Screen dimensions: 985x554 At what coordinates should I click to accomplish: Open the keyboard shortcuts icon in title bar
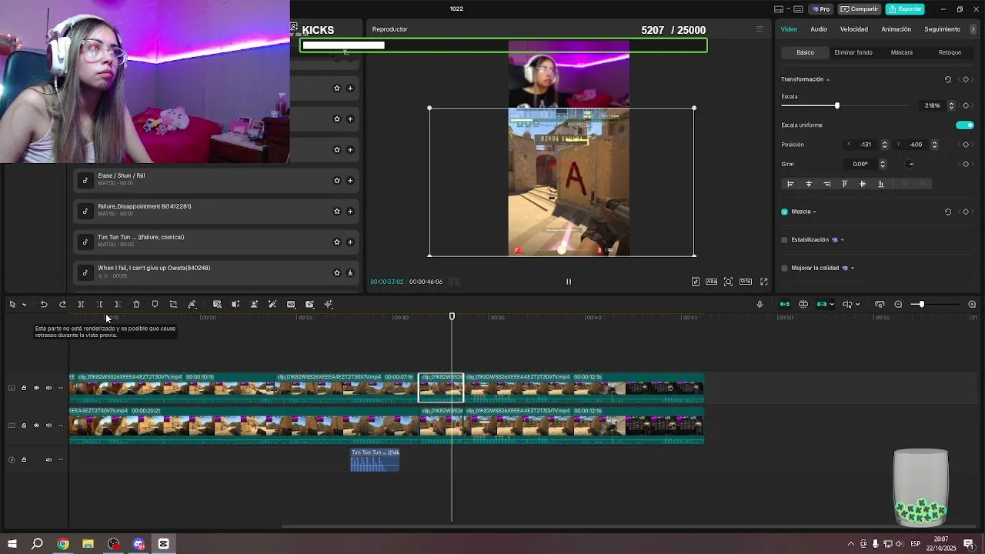[x=798, y=9]
